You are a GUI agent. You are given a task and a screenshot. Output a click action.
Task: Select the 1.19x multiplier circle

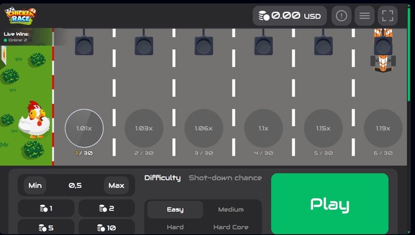(x=383, y=128)
